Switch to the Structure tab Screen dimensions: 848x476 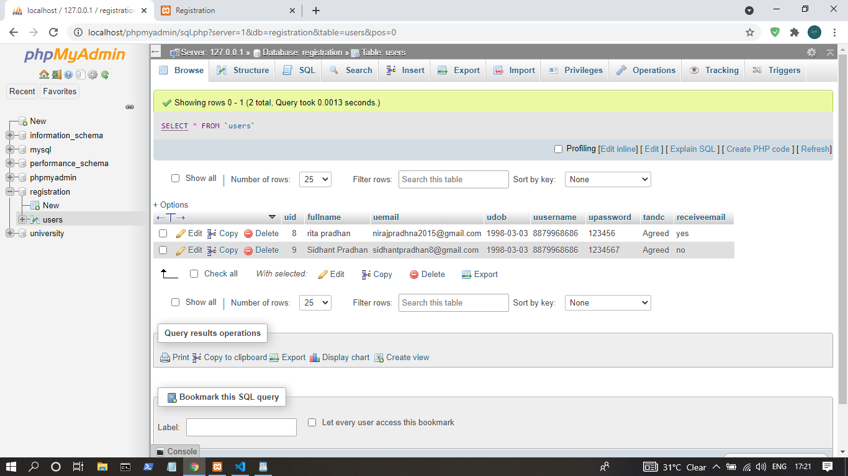click(x=243, y=71)
